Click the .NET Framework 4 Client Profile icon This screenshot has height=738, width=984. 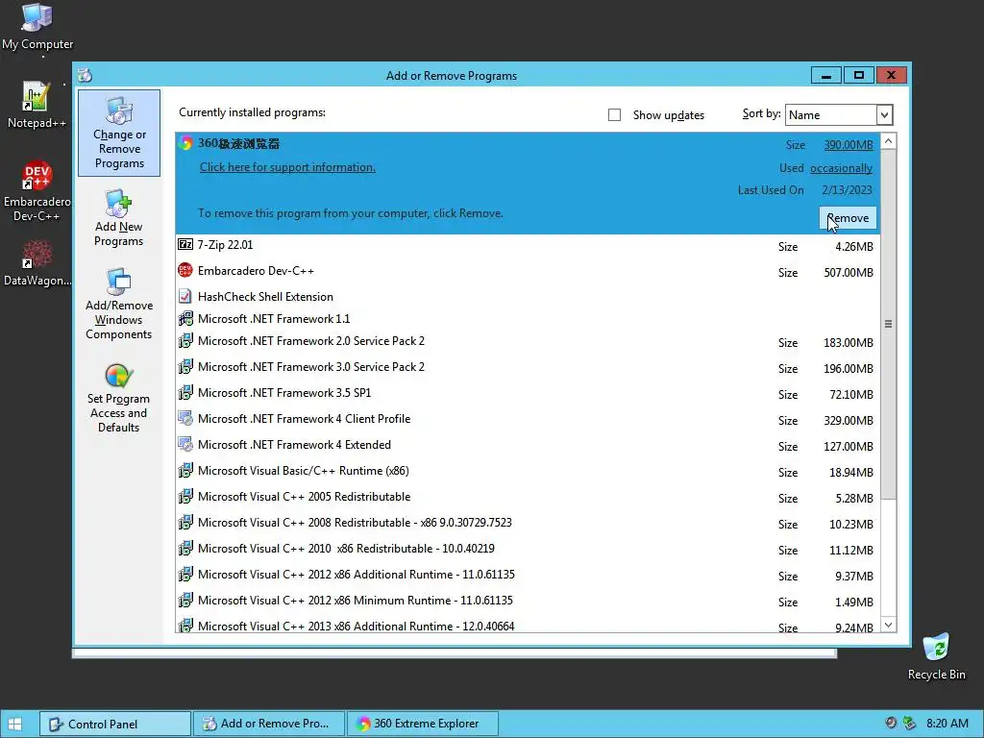(x=185, y=419)
